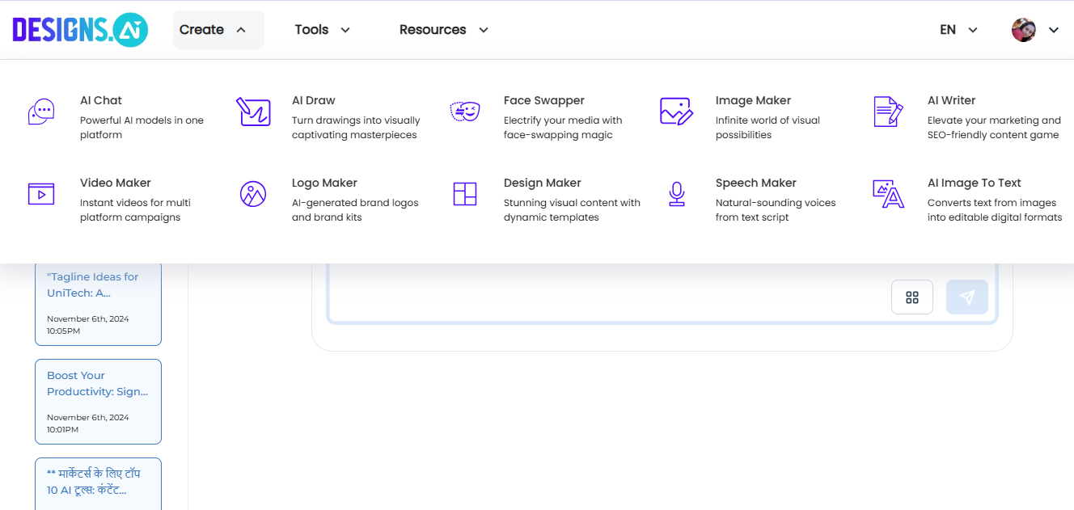Click the Designs.ai logo
Screen dimensions: 1074x510
tap(80, 29)
